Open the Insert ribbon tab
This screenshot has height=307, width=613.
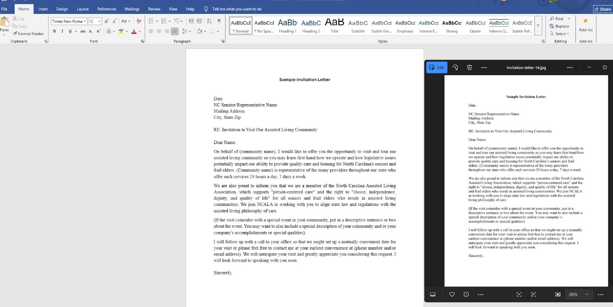point(43,9)
